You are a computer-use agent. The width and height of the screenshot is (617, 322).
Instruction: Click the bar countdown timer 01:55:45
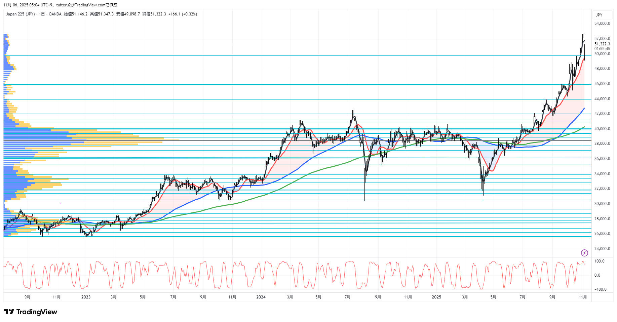tap(602, 49)
